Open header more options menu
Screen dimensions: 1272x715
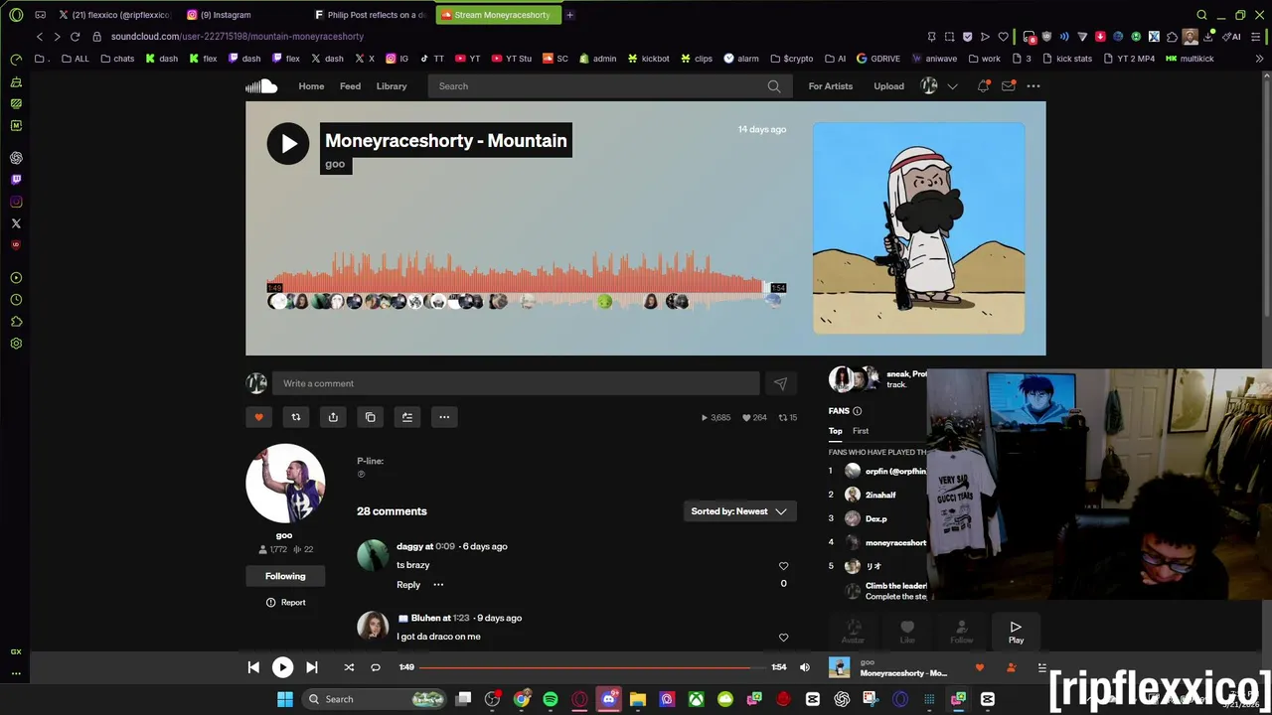click(x=1033, y=86)
